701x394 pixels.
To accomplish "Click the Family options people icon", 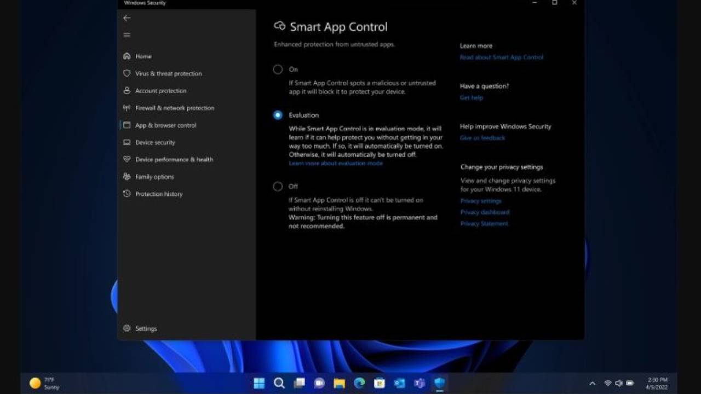I will 127,177.
